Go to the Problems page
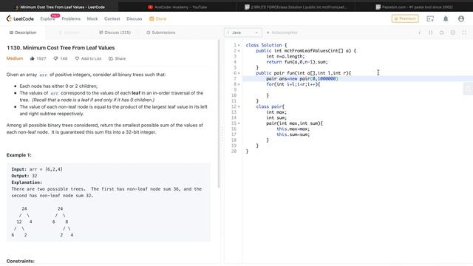The width and height of the screenshot is (473, 266). pyautogui.click(x=71, y=18)
